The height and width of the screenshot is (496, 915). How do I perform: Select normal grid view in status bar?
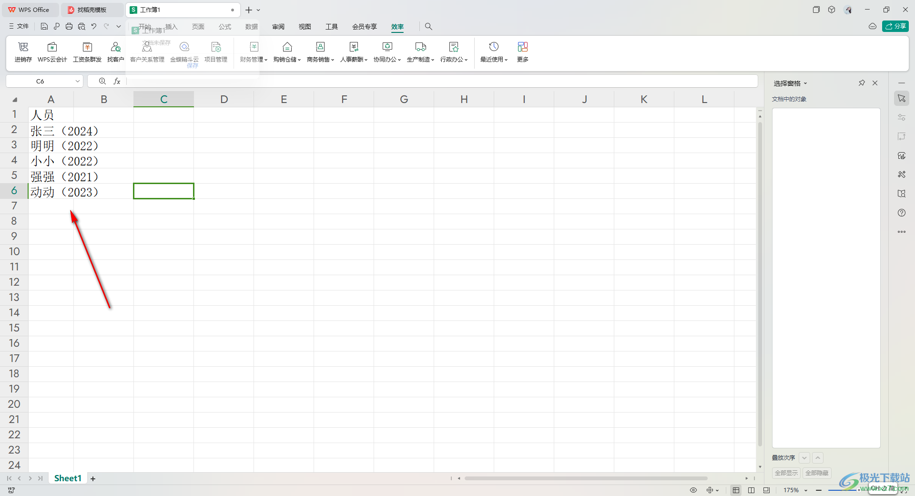(736, 490)
